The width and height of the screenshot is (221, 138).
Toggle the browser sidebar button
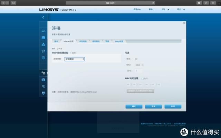tap(13, 3)
